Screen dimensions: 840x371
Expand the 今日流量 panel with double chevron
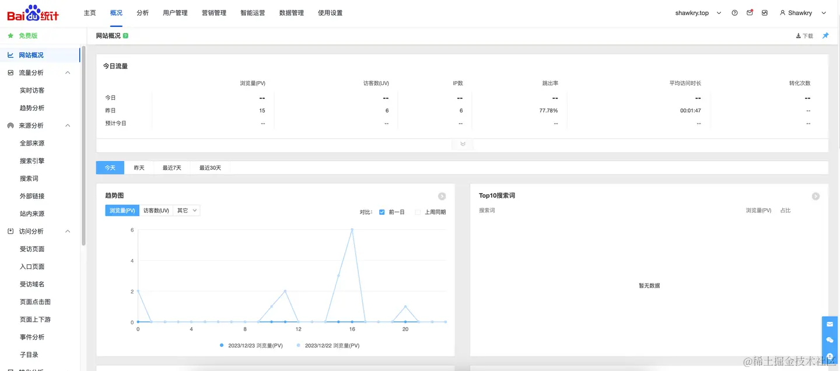click(x=463, y=143)
